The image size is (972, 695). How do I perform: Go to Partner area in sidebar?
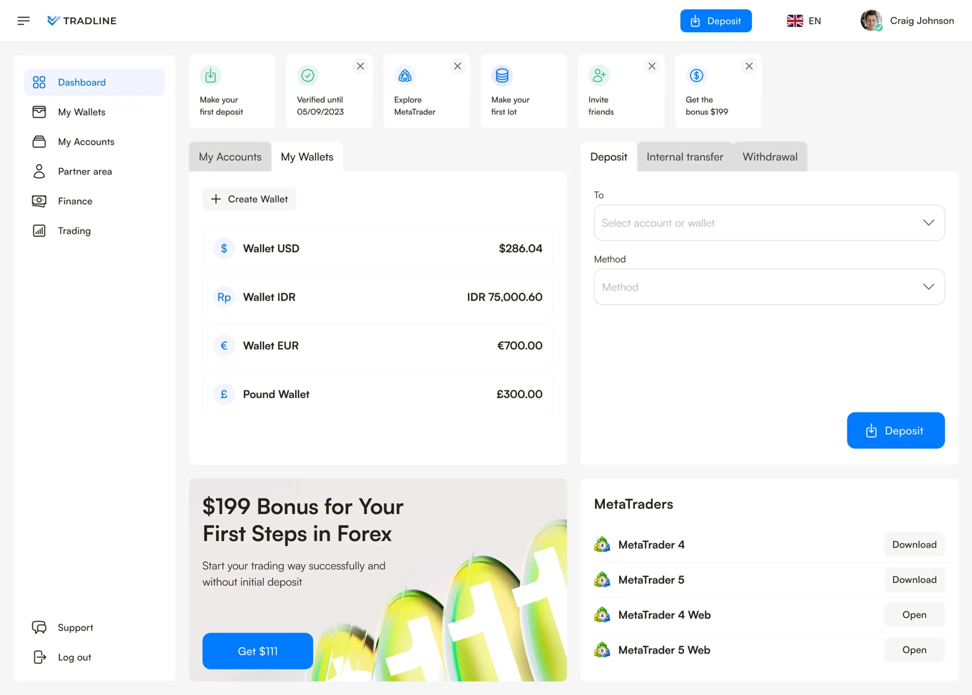85,172
